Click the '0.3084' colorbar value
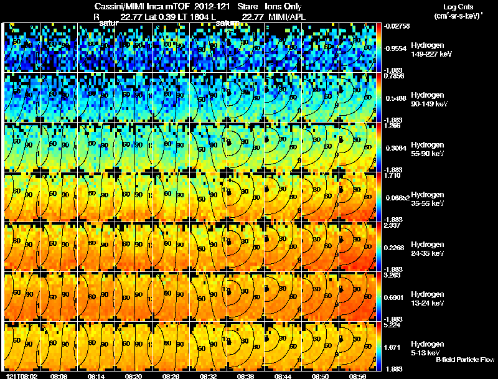This screenshot has width=498, height=379. coord(396,148)
